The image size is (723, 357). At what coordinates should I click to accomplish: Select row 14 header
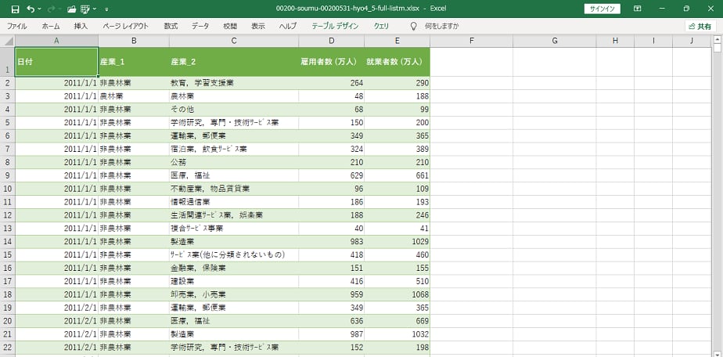[7, 242]
